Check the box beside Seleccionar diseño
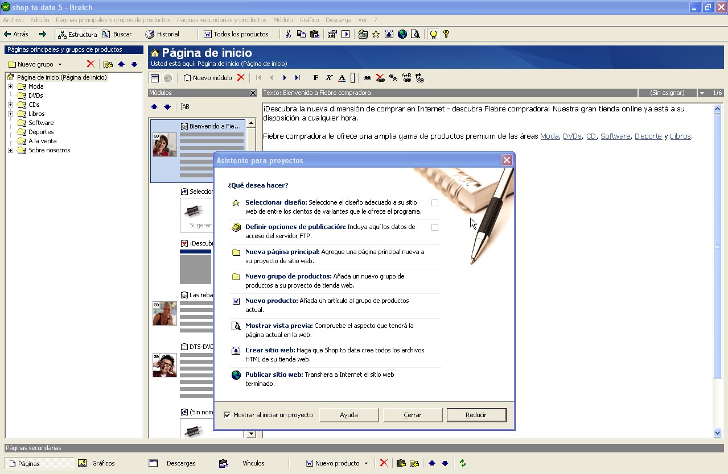 pos(435,203)
